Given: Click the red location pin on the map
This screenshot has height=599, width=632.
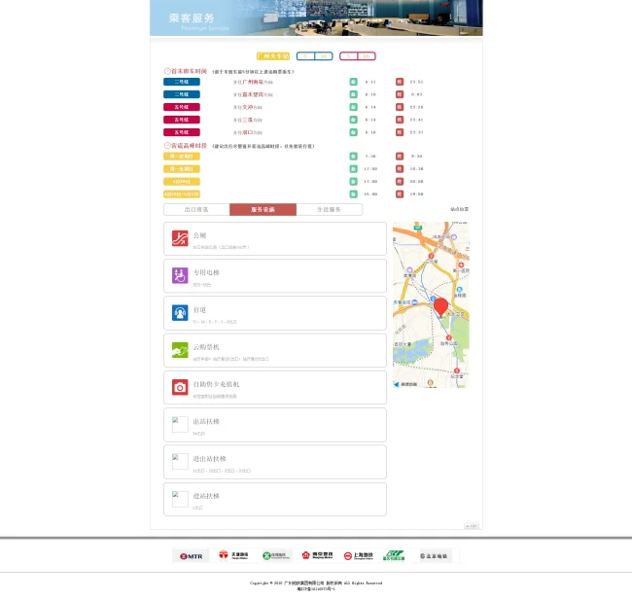Looking at the screenshot, I should click(x=440, y=307).
